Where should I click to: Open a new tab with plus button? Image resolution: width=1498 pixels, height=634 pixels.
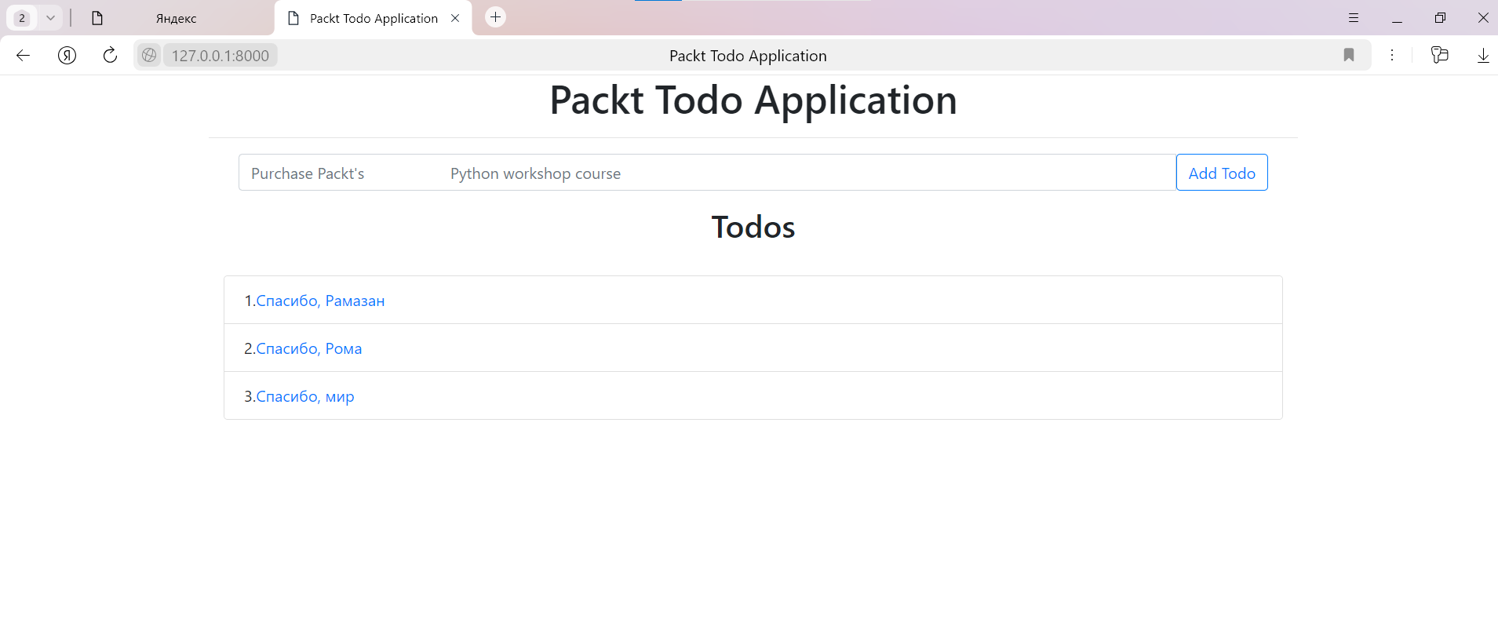tap(495, 17)
